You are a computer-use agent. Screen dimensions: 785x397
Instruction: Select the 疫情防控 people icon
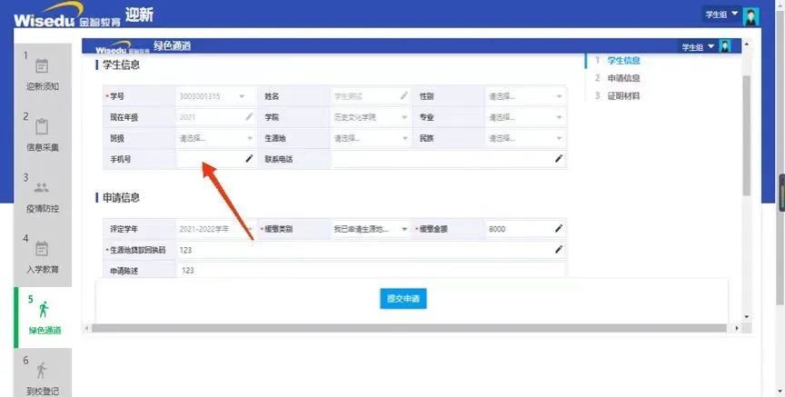point(42,188)
